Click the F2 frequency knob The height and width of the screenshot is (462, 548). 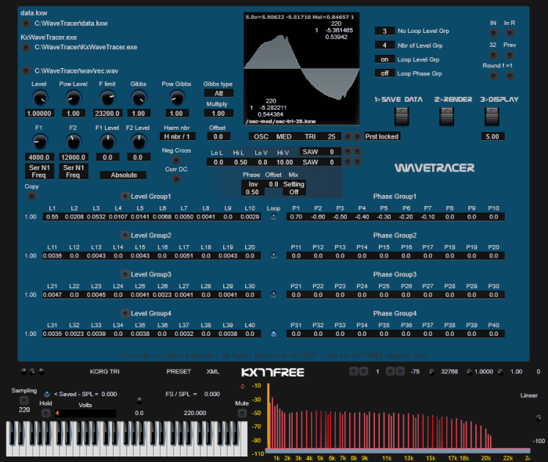tap(74, 143)
